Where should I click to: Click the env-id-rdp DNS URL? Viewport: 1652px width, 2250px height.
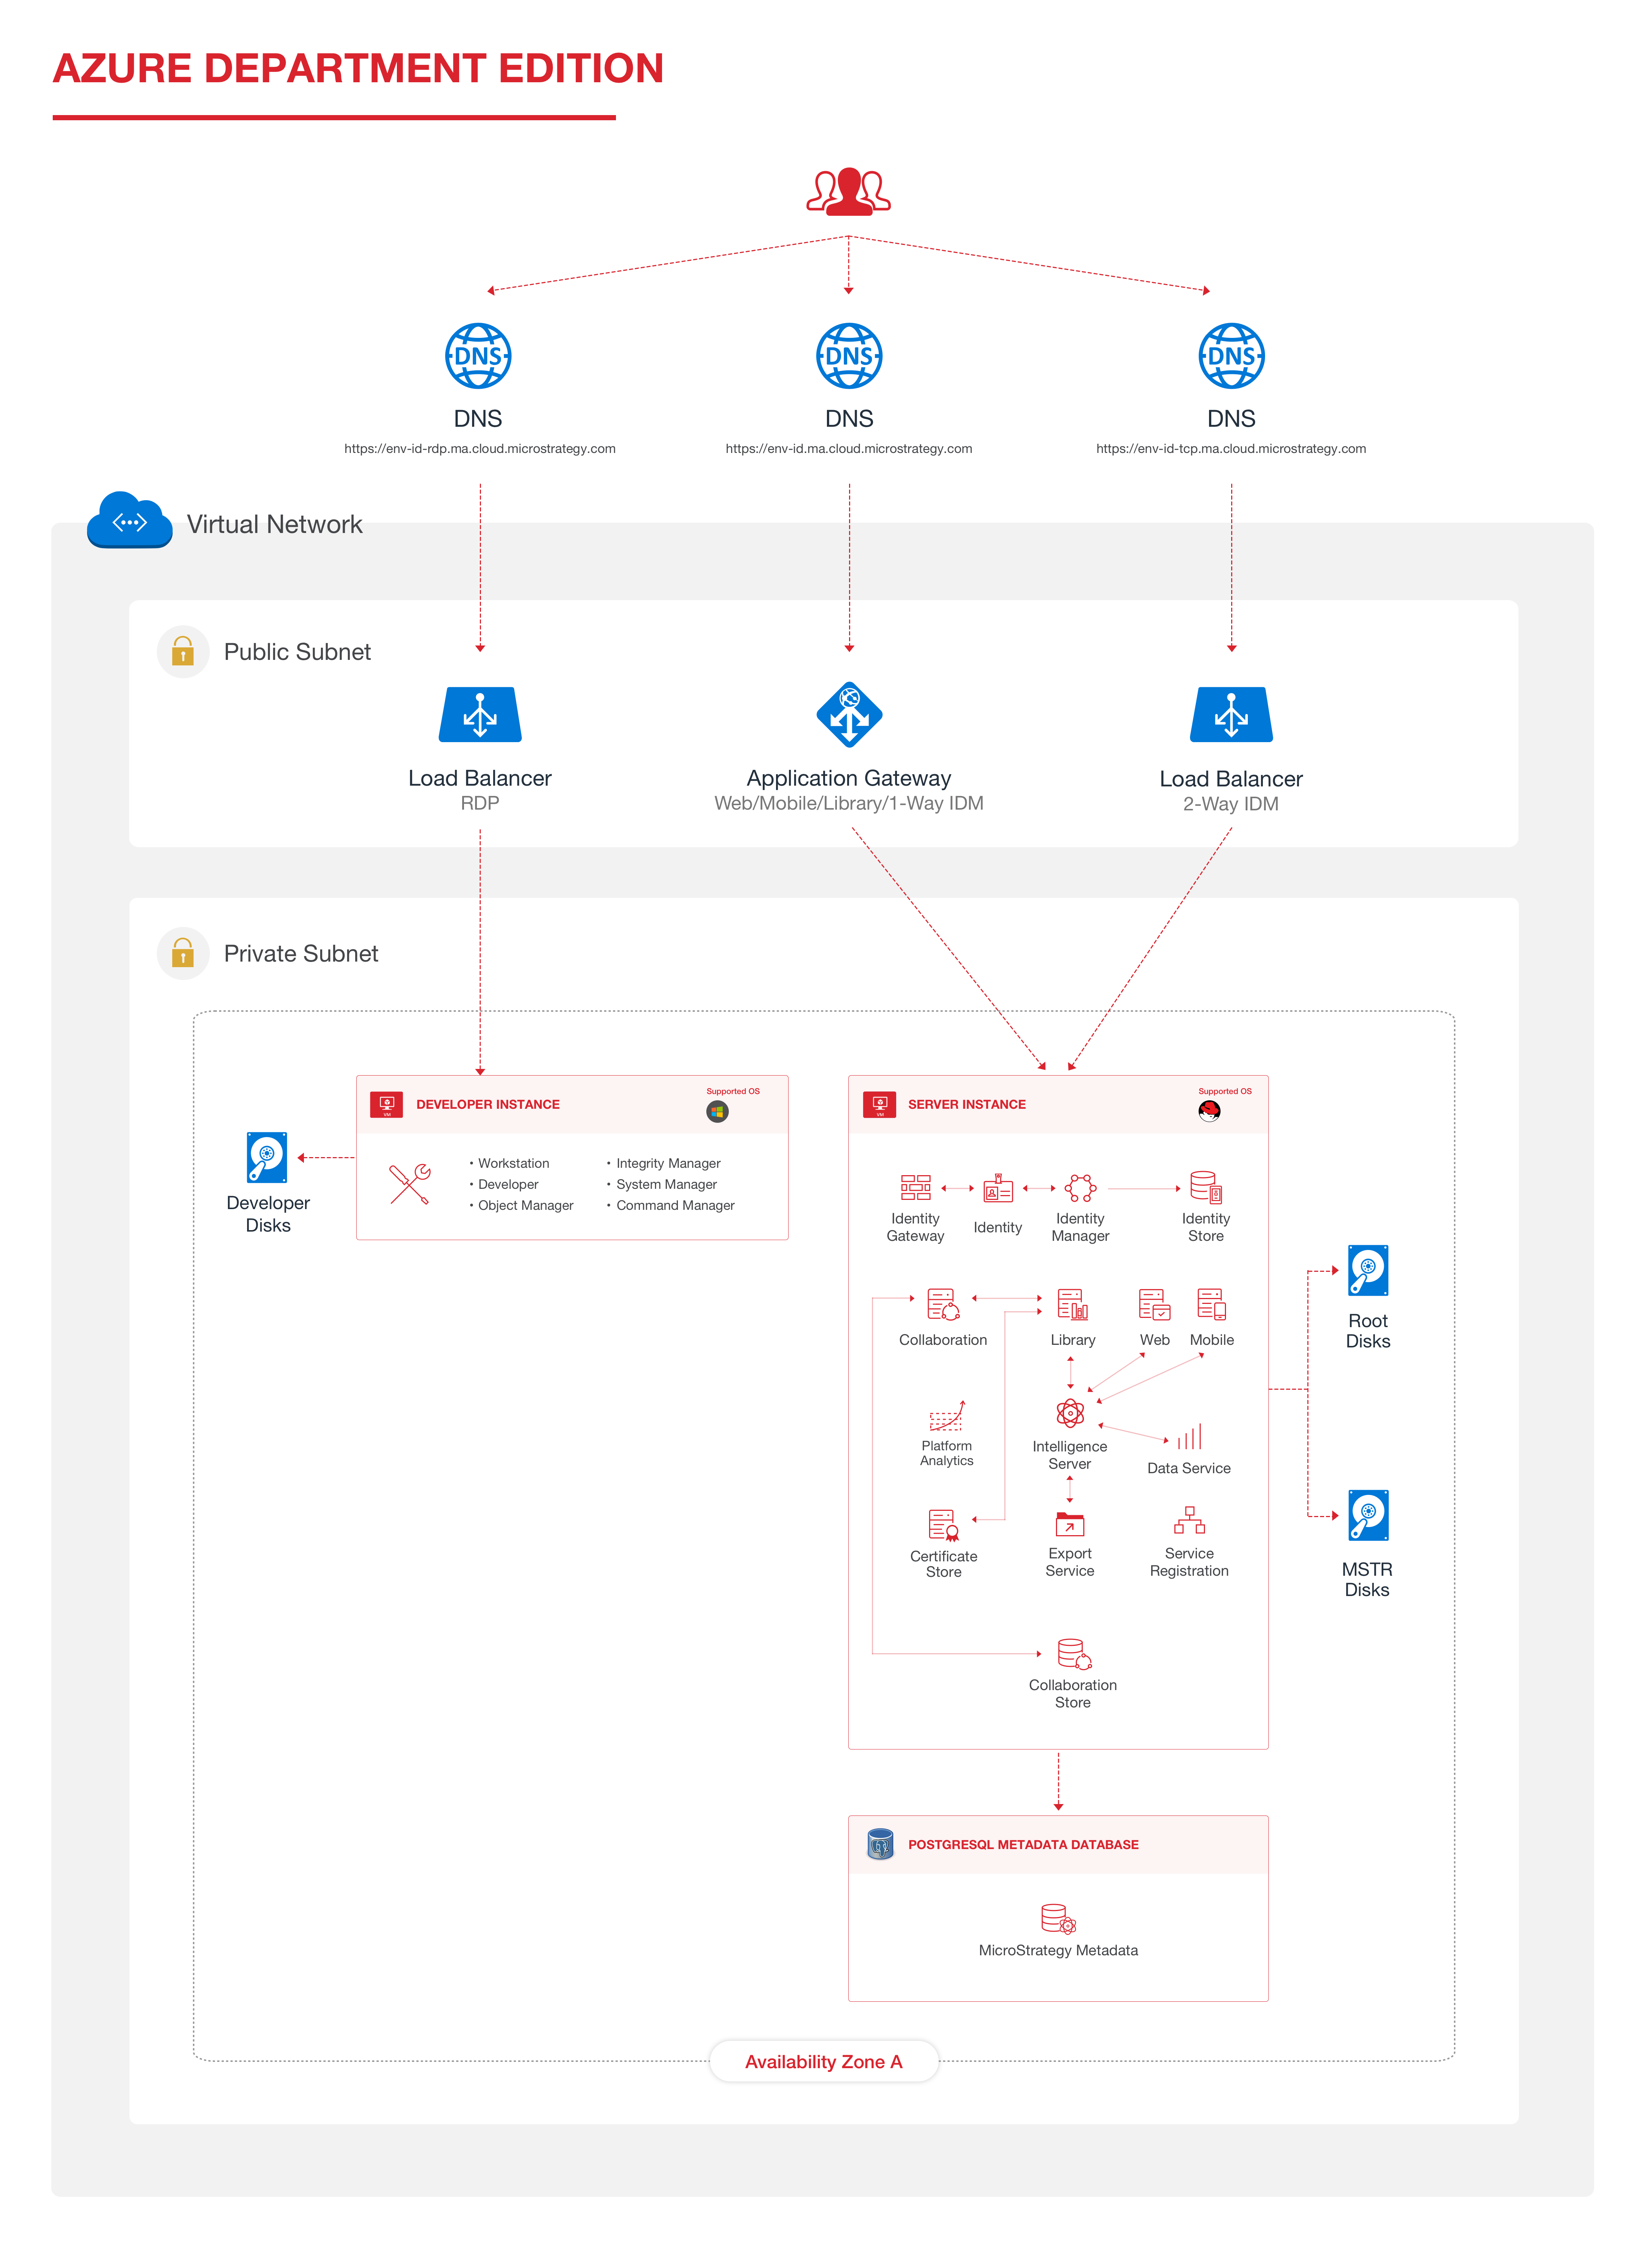(480, 449)
